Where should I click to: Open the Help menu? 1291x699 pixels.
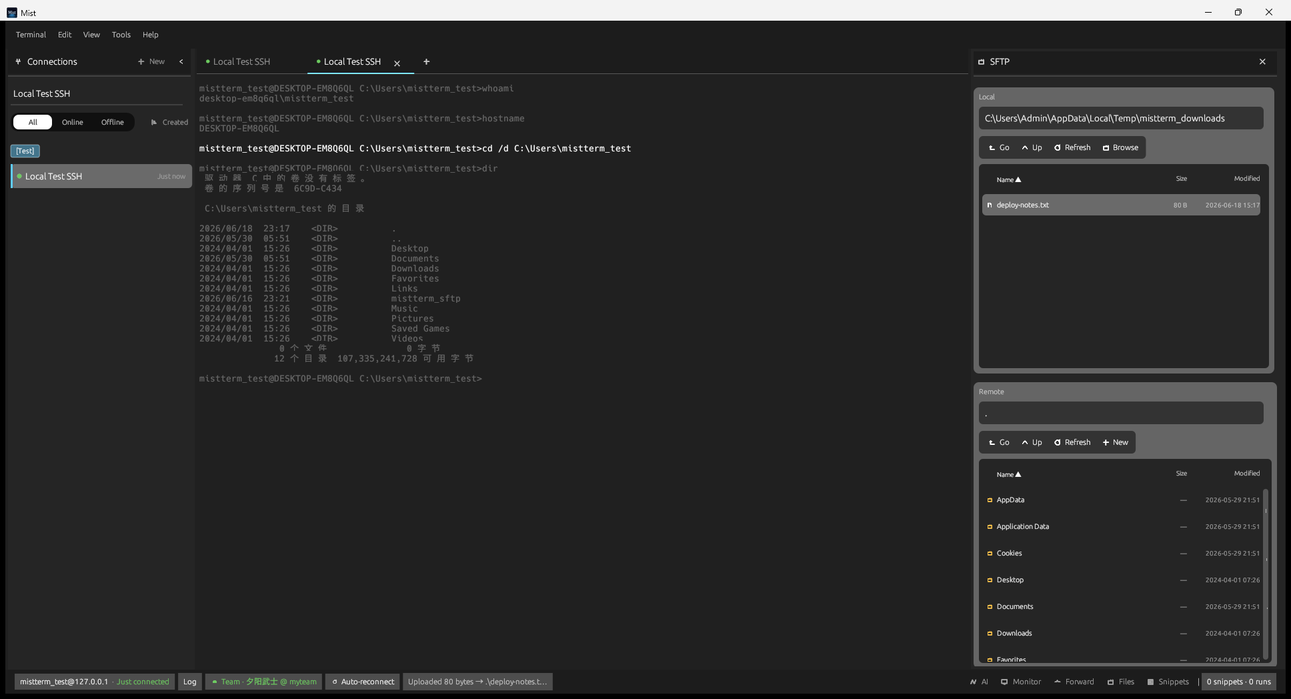151,35
